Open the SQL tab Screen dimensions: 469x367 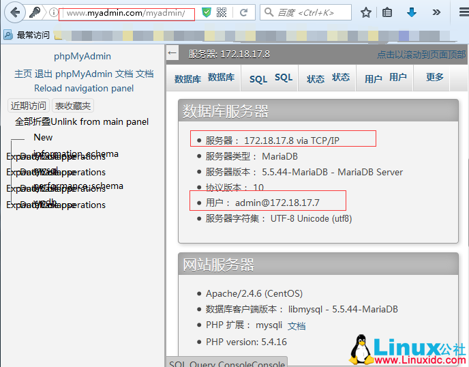pos(271,78)
